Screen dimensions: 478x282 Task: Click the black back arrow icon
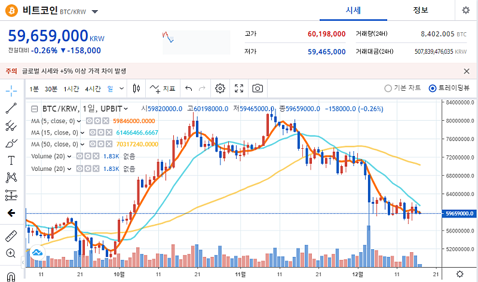[11, 213]
